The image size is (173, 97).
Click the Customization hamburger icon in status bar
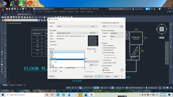tap(171, 88)
